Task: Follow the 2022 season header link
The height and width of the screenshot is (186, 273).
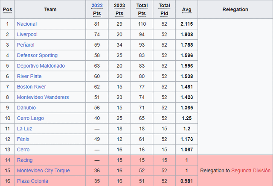Action: coord(97,6)
